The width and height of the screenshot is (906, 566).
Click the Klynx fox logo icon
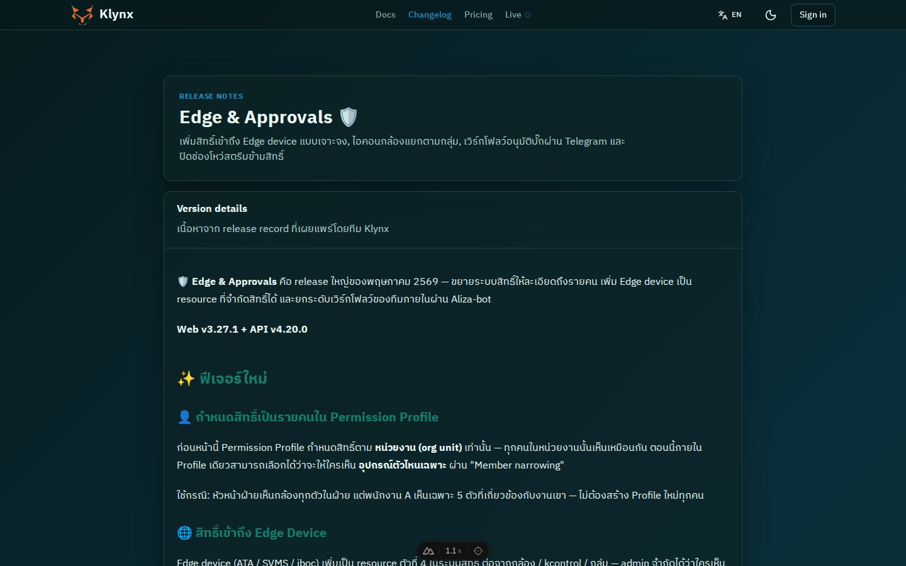[82, 14]
